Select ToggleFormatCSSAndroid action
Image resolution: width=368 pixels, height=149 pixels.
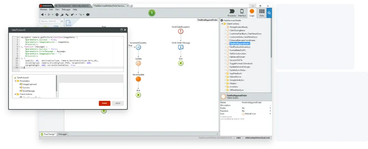[x=241, y=64]
